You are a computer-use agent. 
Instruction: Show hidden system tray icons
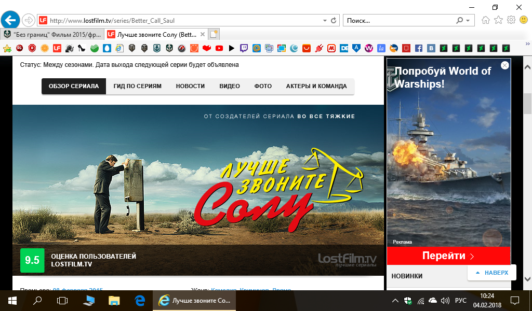point(395,301)
